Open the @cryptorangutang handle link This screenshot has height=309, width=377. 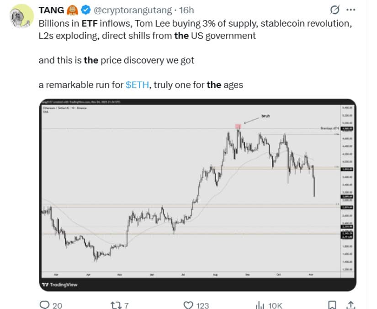133,10
